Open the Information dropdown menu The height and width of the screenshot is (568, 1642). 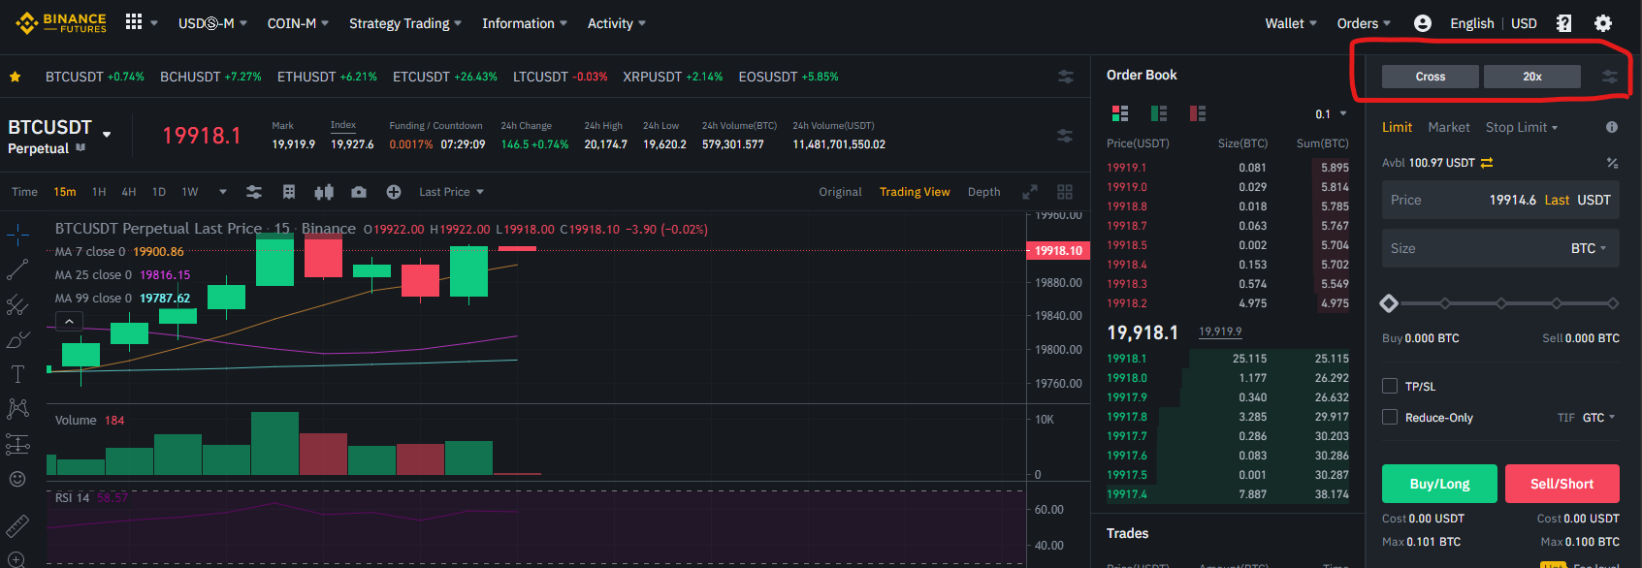tap(525, 23)
